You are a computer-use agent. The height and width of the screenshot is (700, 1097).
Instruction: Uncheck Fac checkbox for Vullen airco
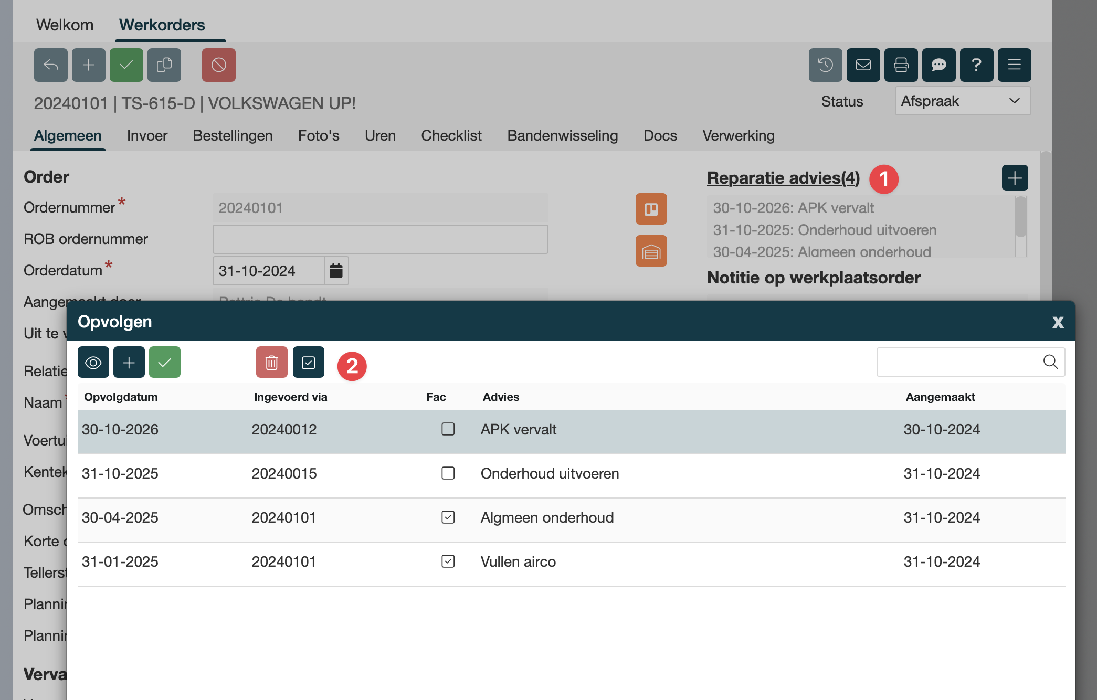tap(448, 561)
